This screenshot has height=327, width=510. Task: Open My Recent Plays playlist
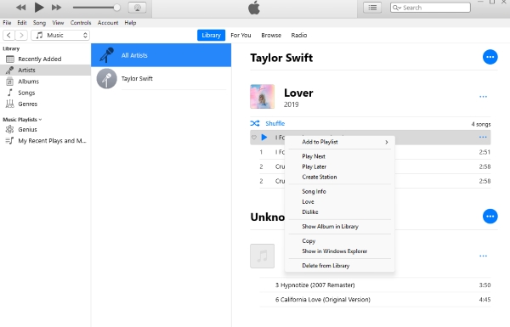point(45,141)
